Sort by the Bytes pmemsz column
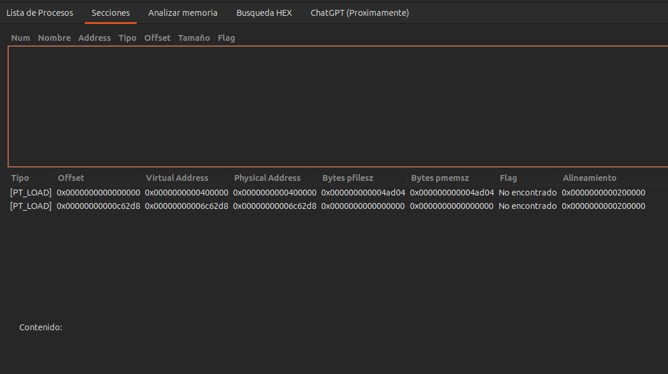Screen dimensions: 668x374 pyautogui.click(x=440, y=178)
